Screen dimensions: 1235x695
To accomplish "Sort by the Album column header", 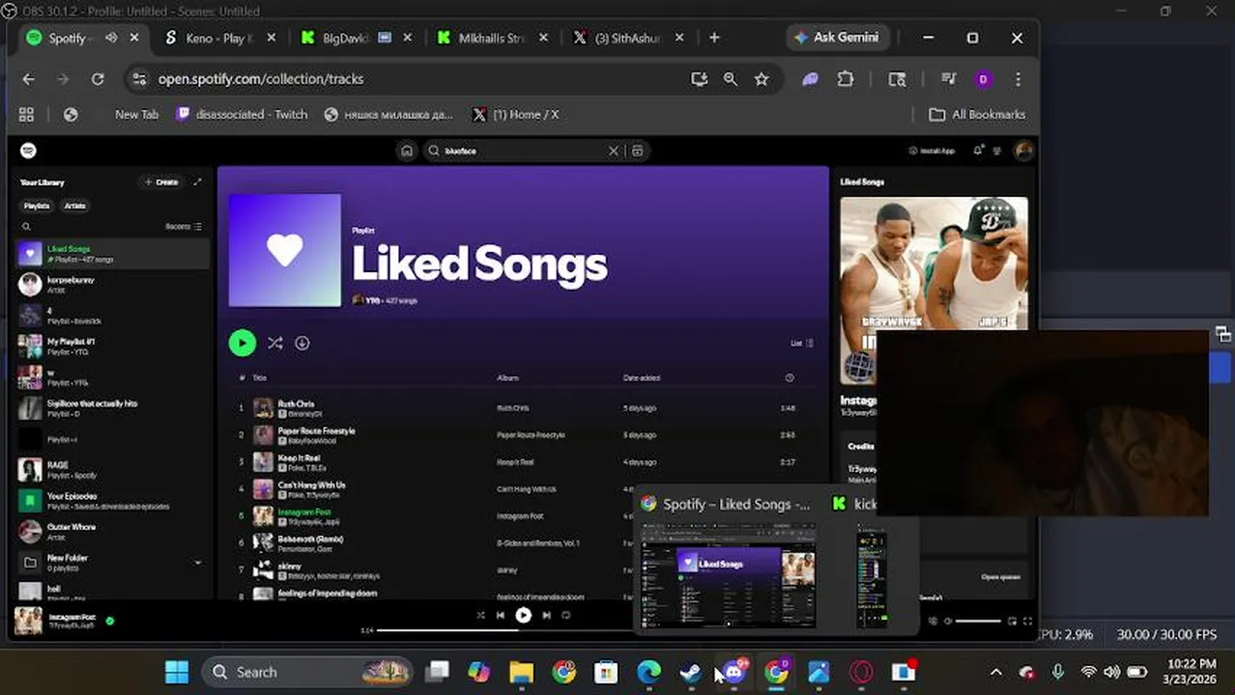I will [507, 378].
